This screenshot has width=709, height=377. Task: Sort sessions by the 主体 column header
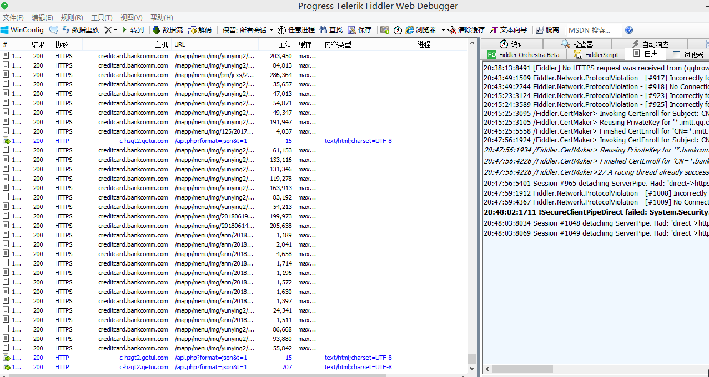coord(276,44)
